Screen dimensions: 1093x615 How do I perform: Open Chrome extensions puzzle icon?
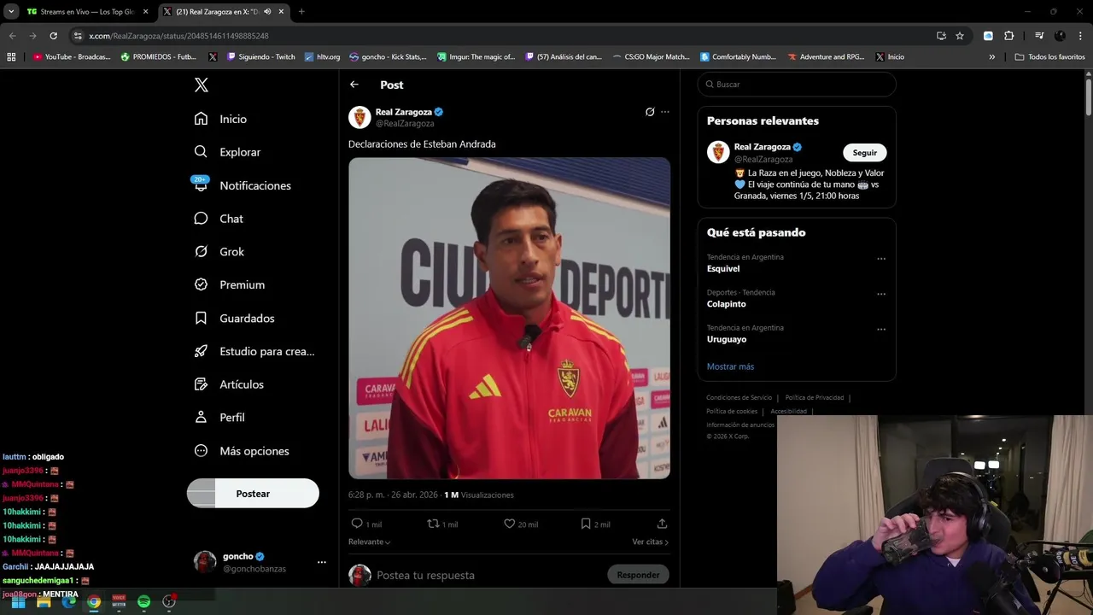coord(1009,36)
